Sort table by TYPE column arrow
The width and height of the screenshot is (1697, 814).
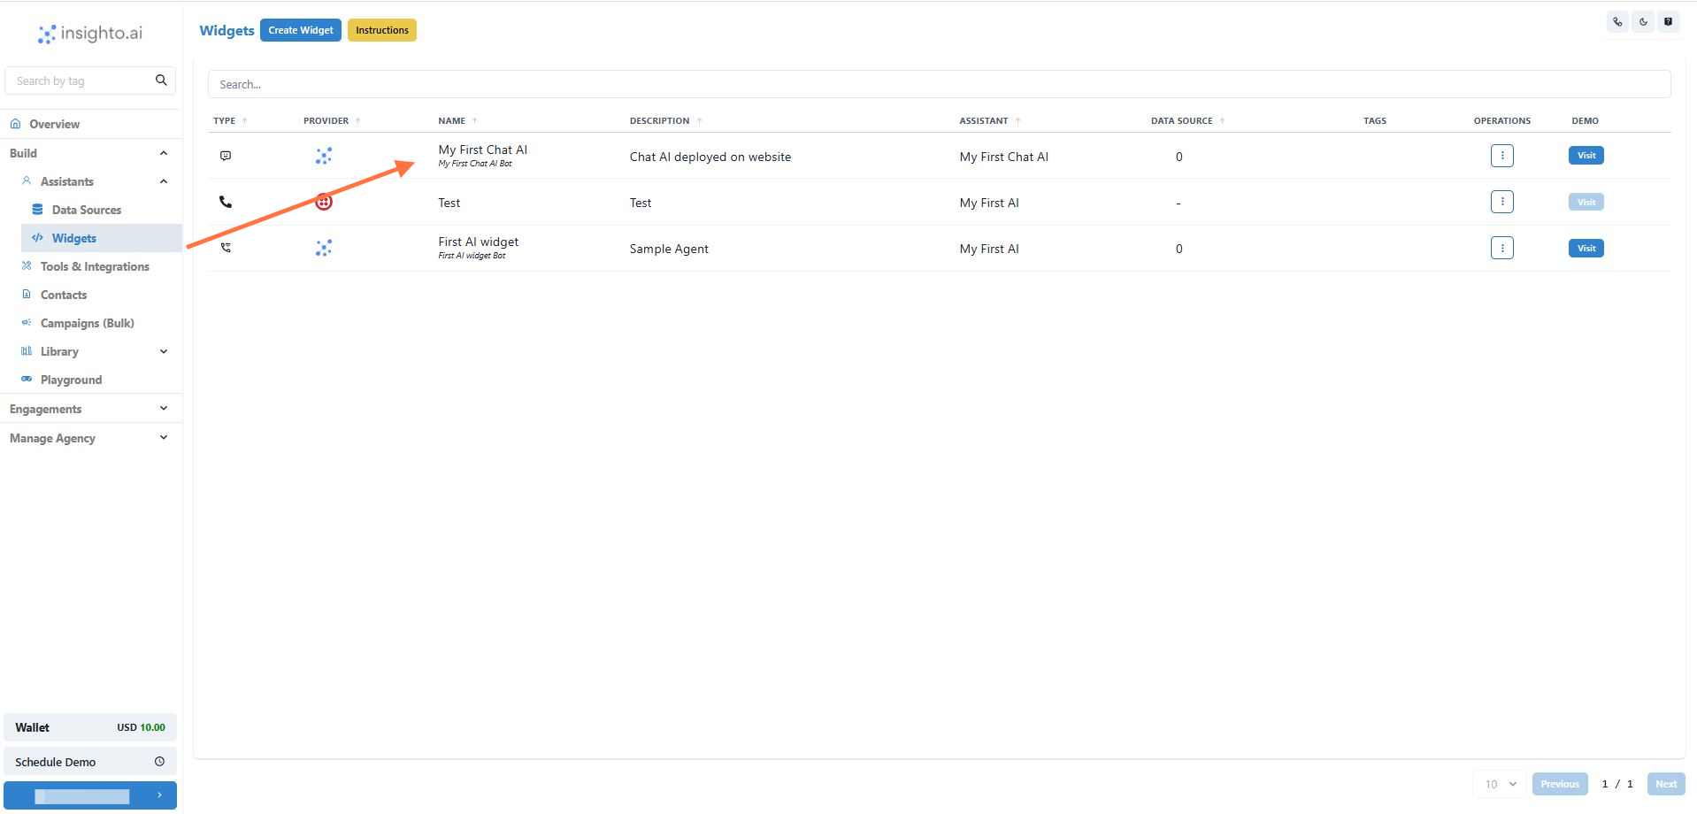245,120
